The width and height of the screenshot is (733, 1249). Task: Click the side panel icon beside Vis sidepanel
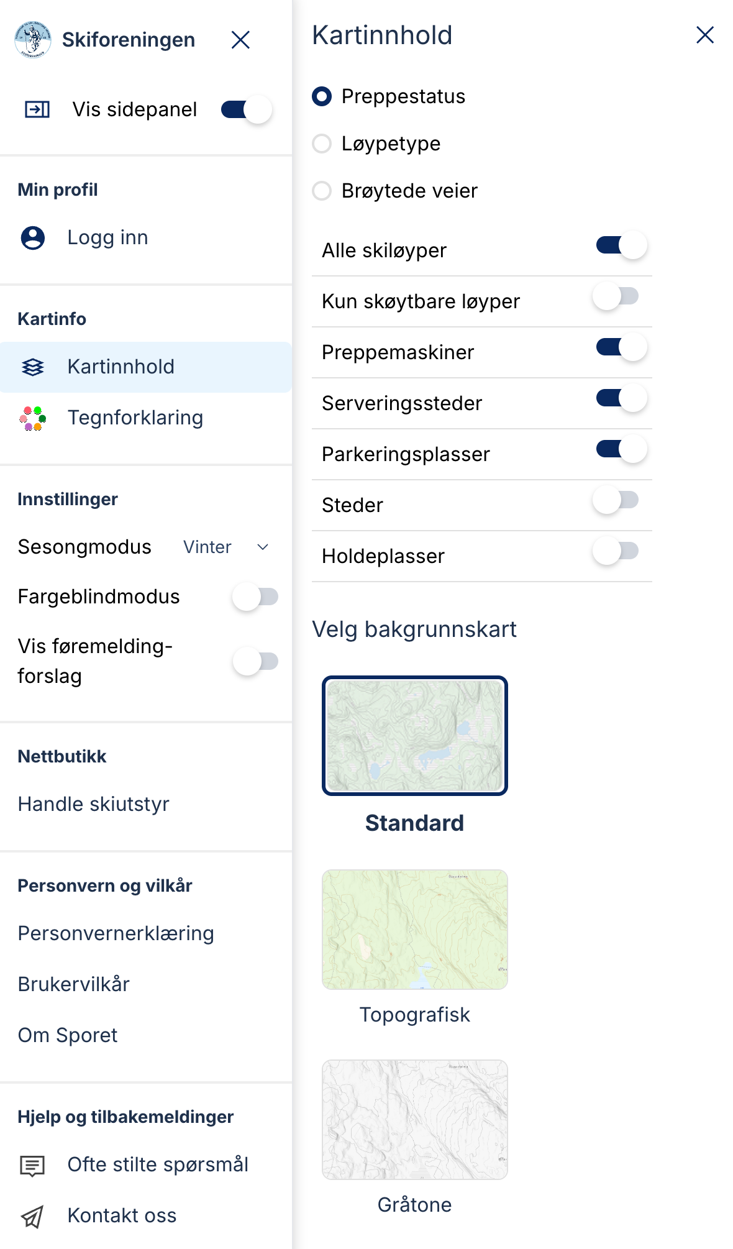pyautogui.click(x=37, y=109)
